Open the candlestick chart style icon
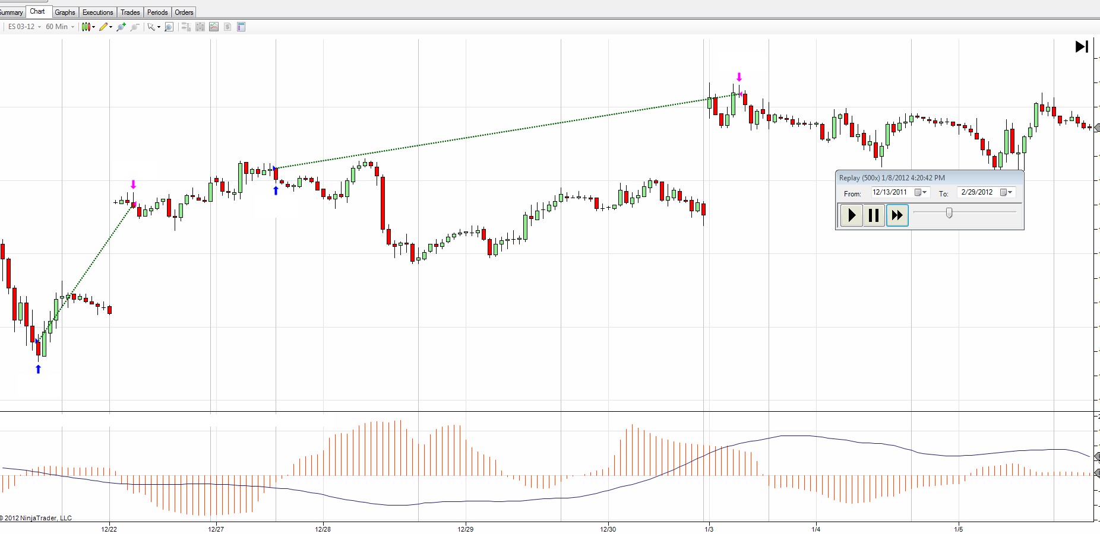This screenshot has width=1100, height=534. click(88, 27)
